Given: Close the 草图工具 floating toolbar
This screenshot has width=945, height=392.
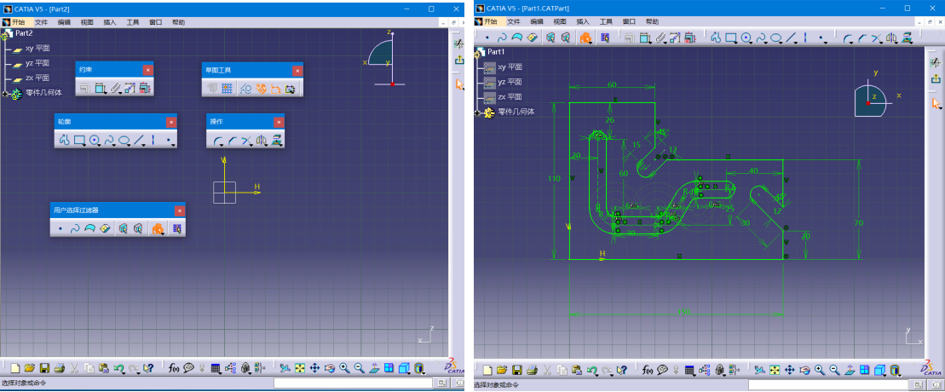Looking at the screenshot, I should pyautogui.click(x=297, y=71).
